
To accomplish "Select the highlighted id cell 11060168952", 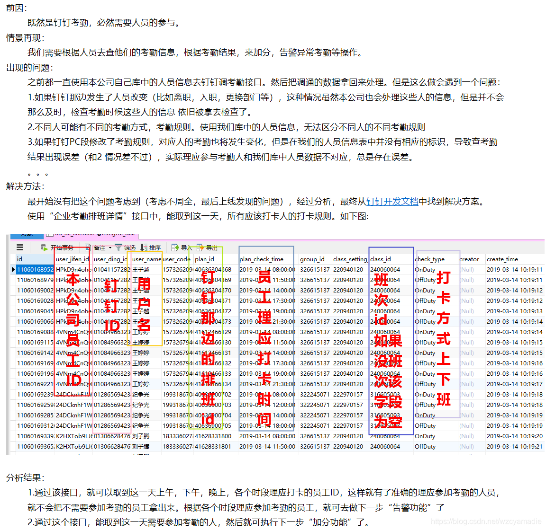I will coord(35,270).
